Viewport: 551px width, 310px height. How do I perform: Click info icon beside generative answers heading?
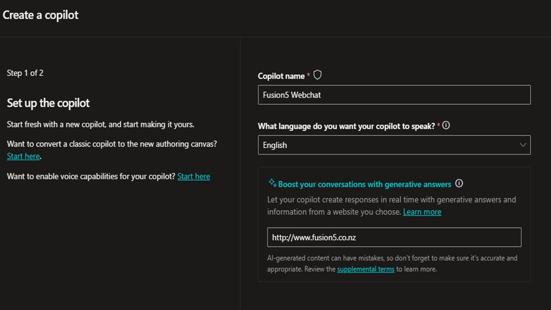coord(459,184)
